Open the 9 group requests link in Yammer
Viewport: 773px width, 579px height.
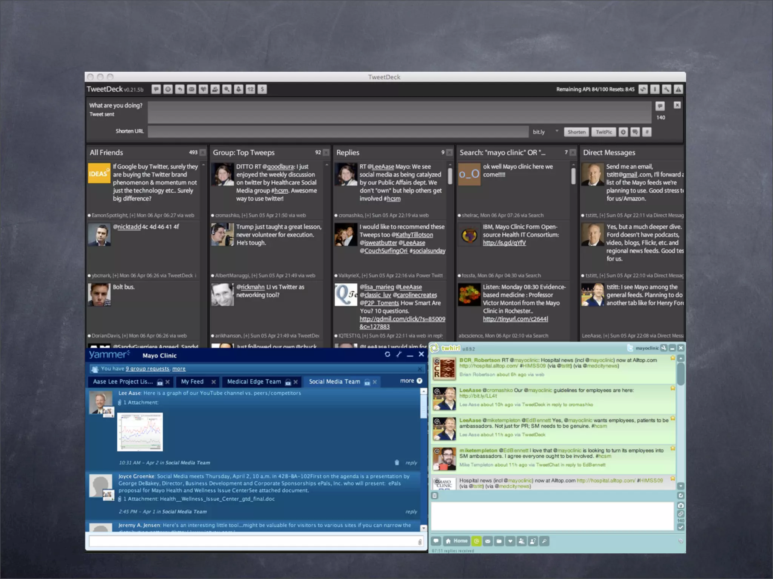[x=148, y=369]
